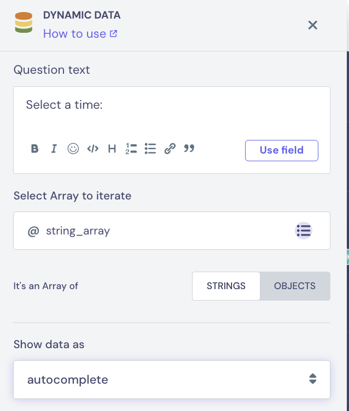
Task: Apply blockquote formatting
Action: [x=189, y=149]
